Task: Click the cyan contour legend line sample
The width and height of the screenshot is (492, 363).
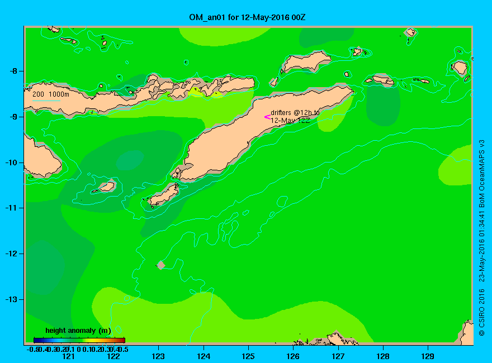Action: 46,101
